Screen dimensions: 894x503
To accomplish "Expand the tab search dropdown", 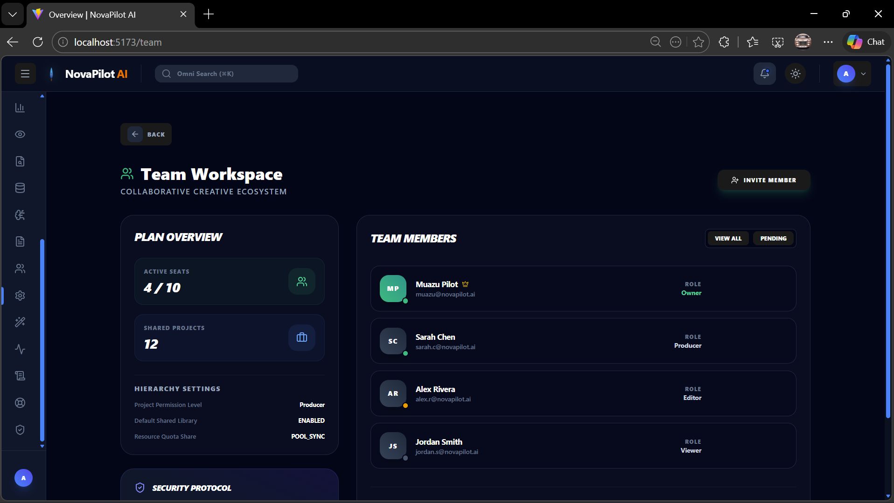I will (13, 14).
